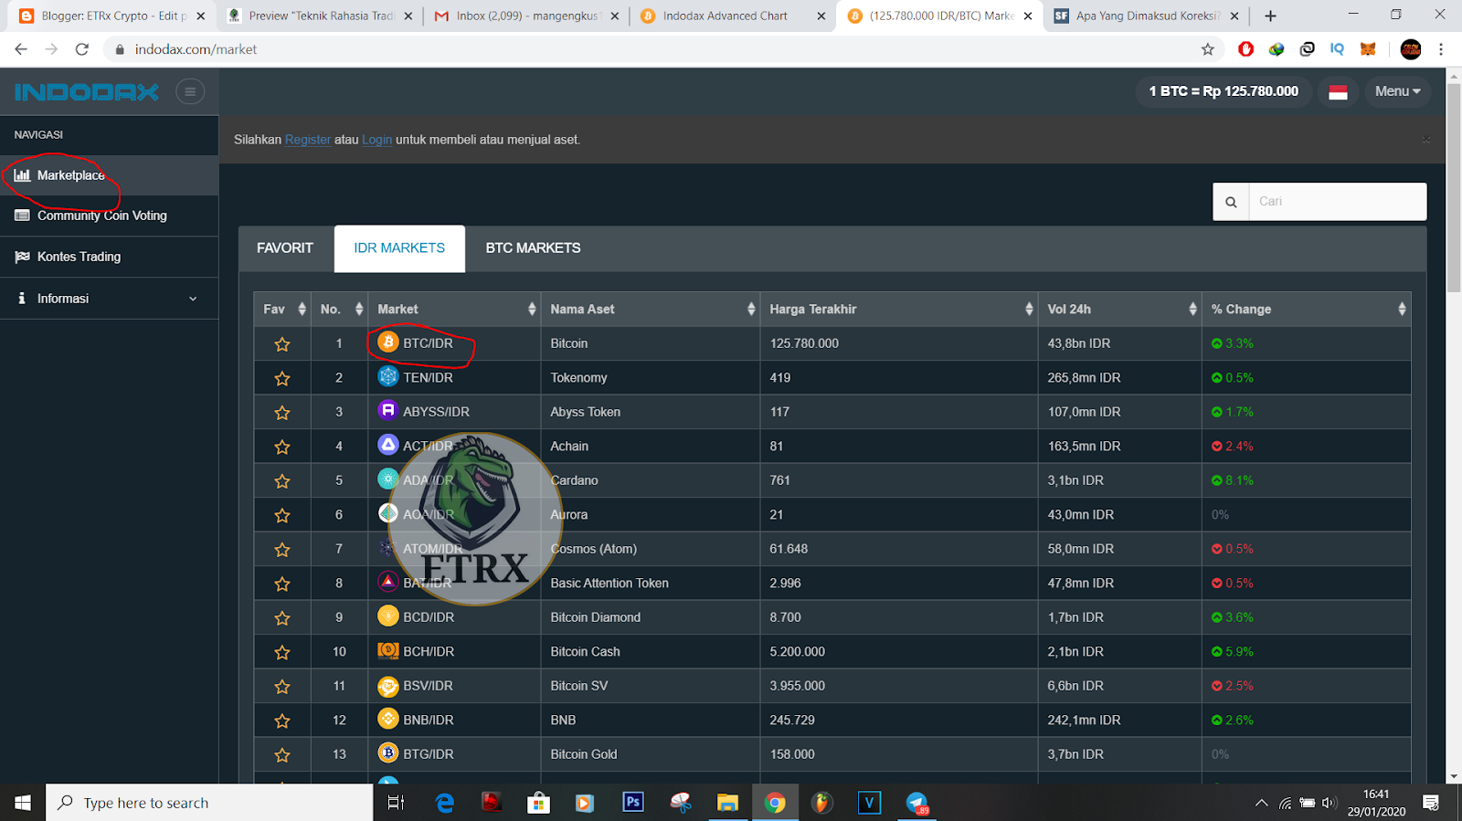The width and height of the screenshot is (1462, 821).
Task: Bookmark this page with the star icon
Action: 1208,49
